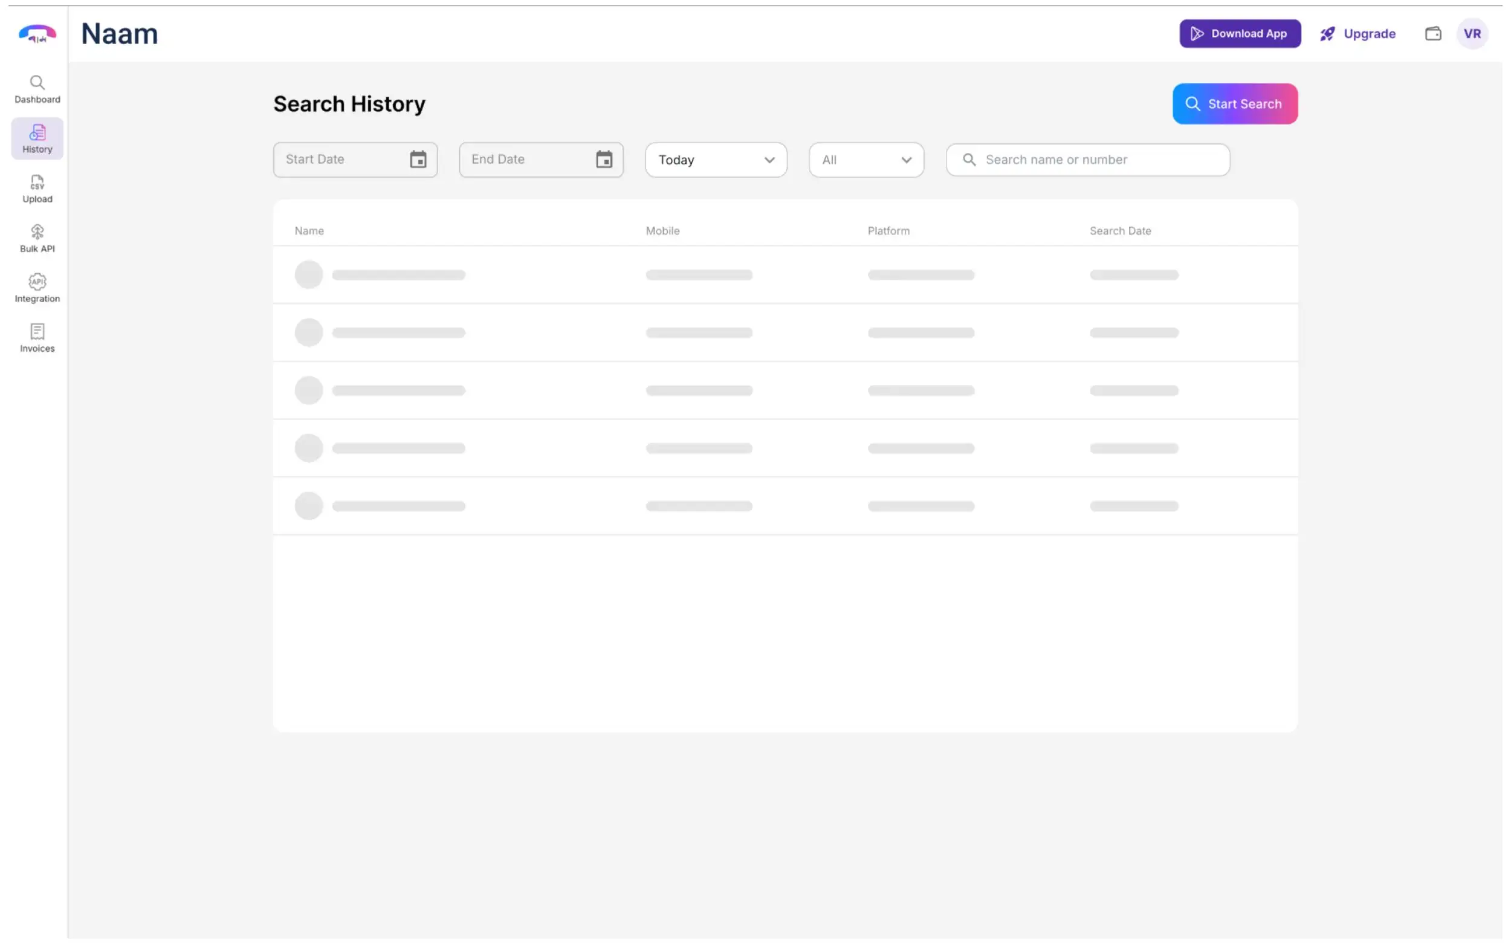Expand the Today period dropdown
The height and width of the screenshot is (944, 1511).
coord(716,160)
